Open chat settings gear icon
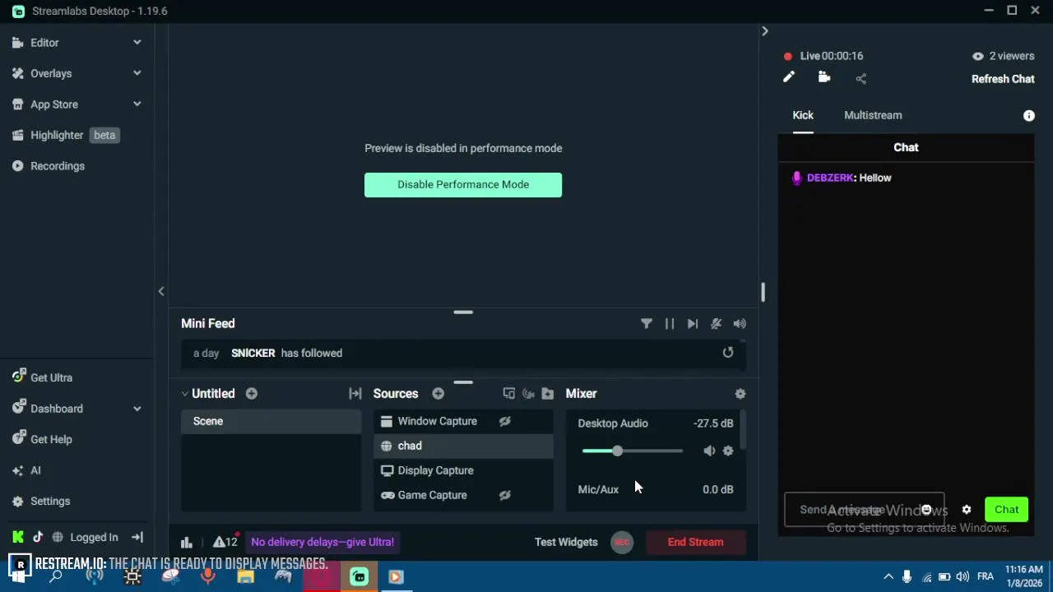The image size is (1053, 592). 967,510
